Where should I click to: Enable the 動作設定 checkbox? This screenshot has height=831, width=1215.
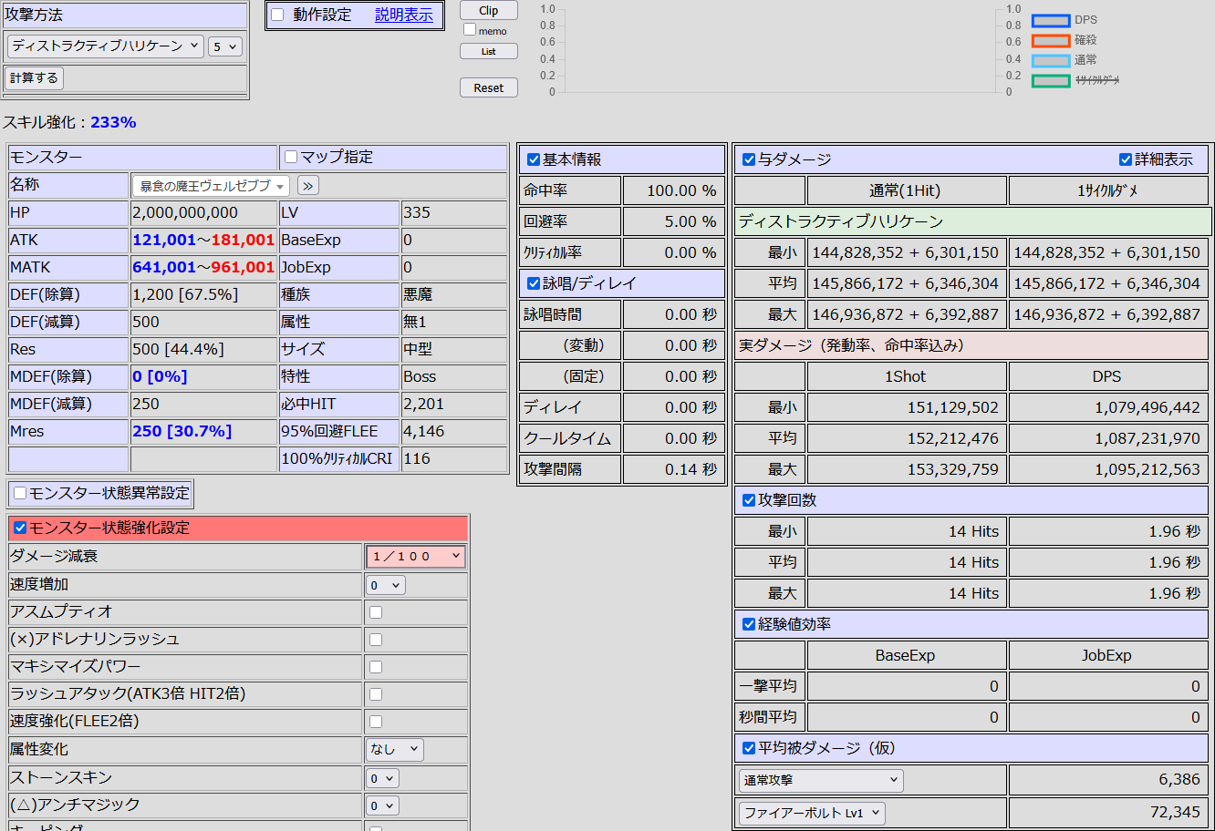tap(277, 15)
